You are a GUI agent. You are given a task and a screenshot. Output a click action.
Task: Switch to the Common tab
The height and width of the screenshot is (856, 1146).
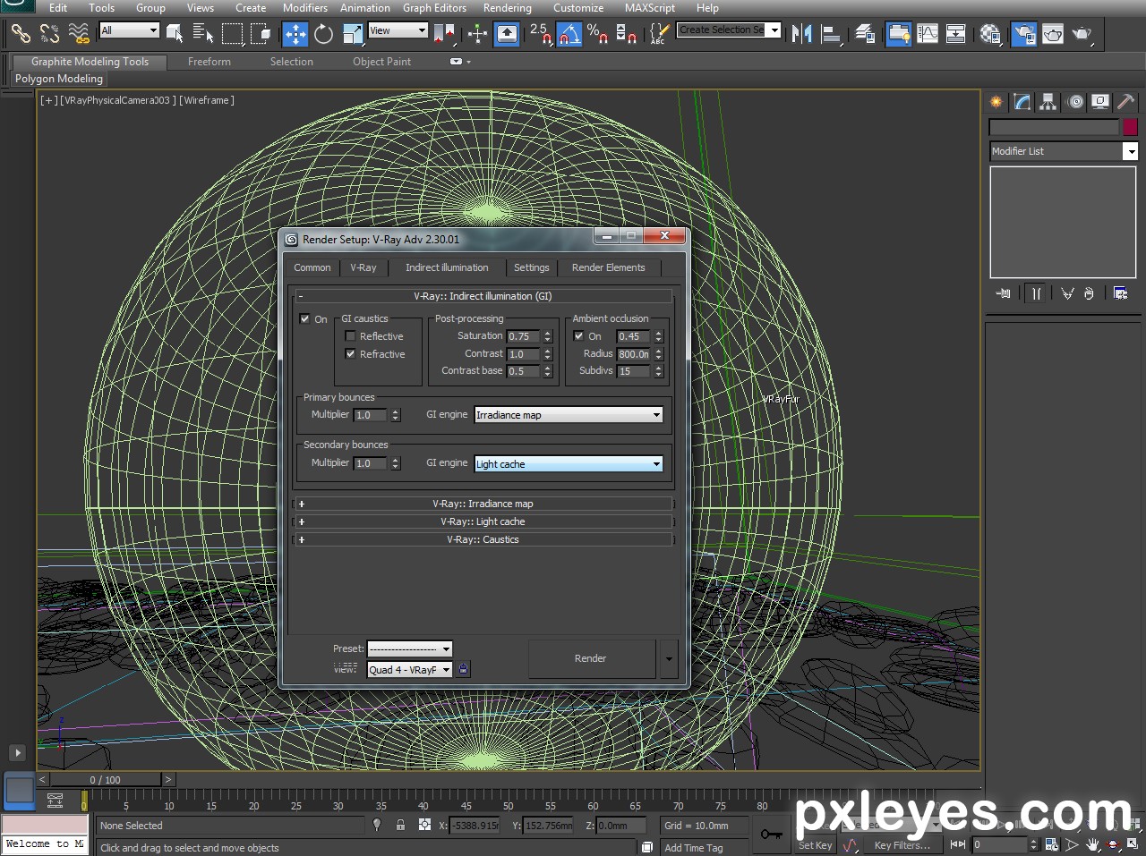312,267
